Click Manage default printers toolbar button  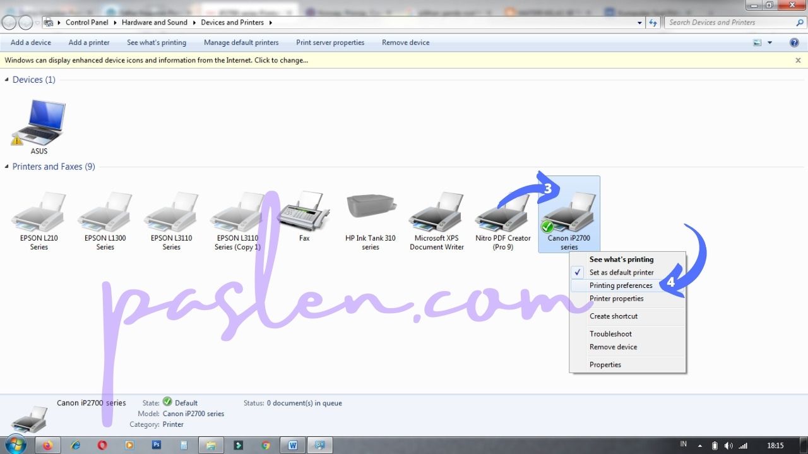241,42
